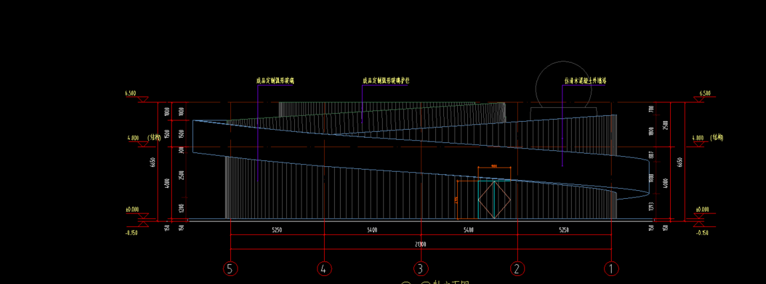766x284 pixels.
Task: Select the small orange dimension above the door
Action: pos(494,168)
